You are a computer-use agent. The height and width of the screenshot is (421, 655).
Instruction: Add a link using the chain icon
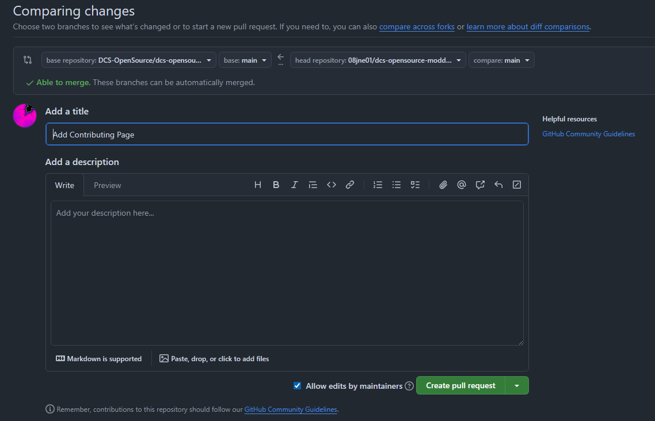[x=349, y=185]
